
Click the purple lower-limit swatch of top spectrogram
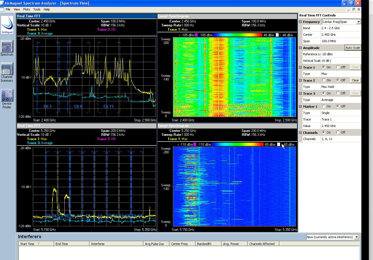196,35
